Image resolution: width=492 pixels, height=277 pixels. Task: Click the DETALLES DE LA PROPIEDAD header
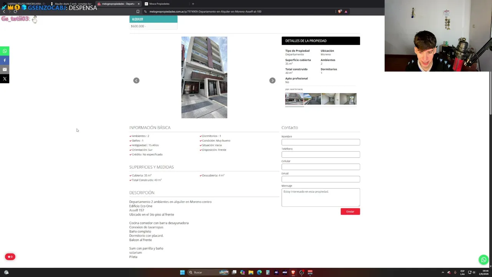321,41
